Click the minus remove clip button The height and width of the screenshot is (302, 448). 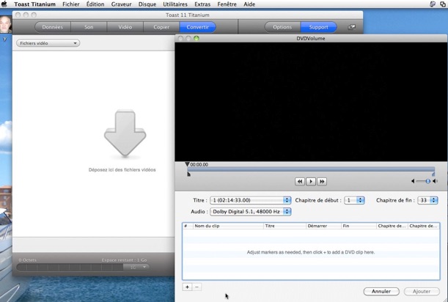[x=197, y=287]
